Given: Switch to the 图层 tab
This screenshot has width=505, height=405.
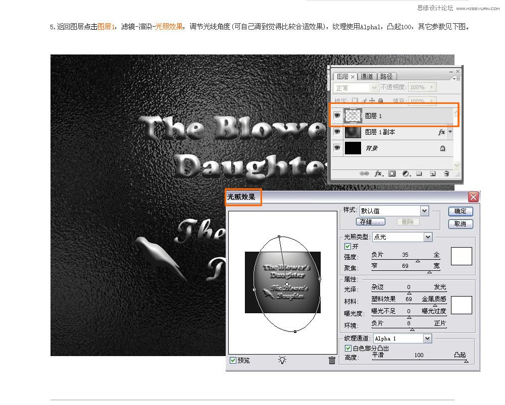Looking at the screenshot, I should click(342, 77).
